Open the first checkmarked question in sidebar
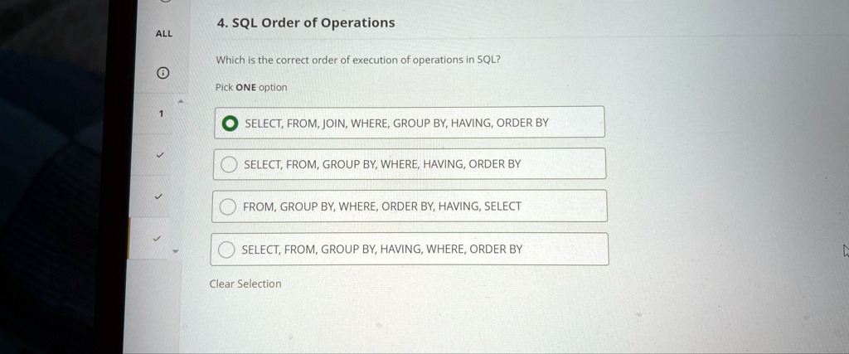Viewport: 849px width, 354px height. click(x=162, y=155)
